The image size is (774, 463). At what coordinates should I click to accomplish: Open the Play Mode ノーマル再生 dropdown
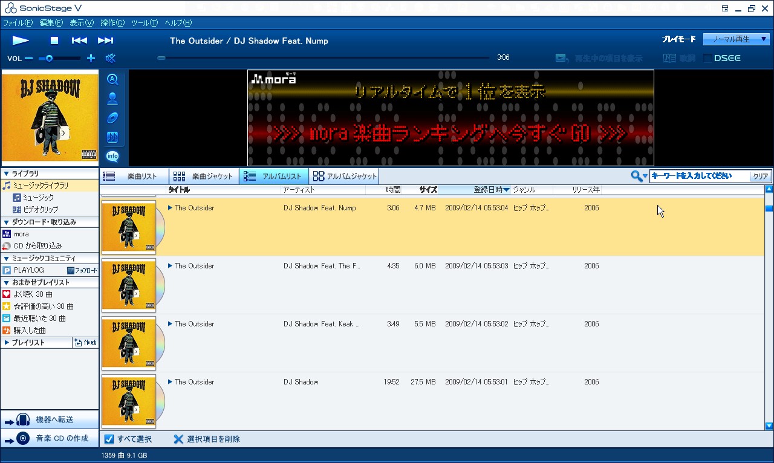pyautogui.click(x=736, y=39)
